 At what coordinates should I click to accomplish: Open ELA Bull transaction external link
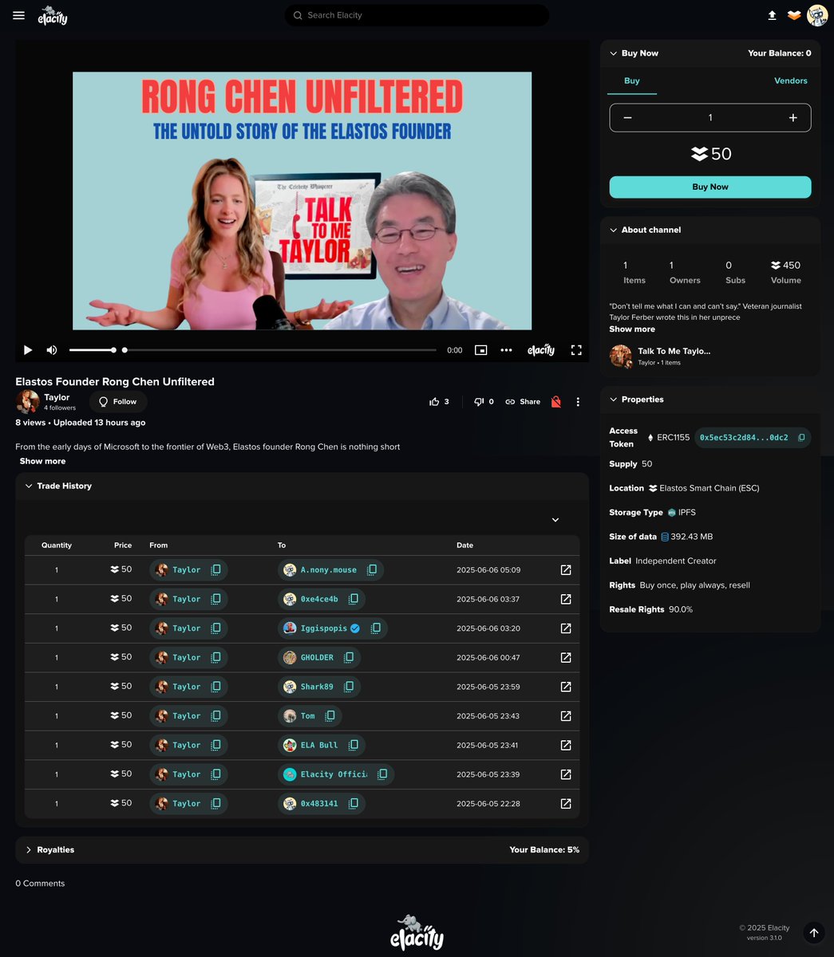coord(566,745)
